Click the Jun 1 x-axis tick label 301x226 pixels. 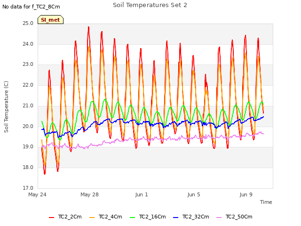click(142, 194)
